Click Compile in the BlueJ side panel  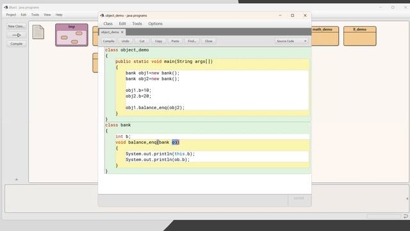click(16, 44)
